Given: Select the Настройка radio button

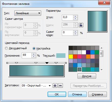Looking at the screenshot, I should coord(34,48).
